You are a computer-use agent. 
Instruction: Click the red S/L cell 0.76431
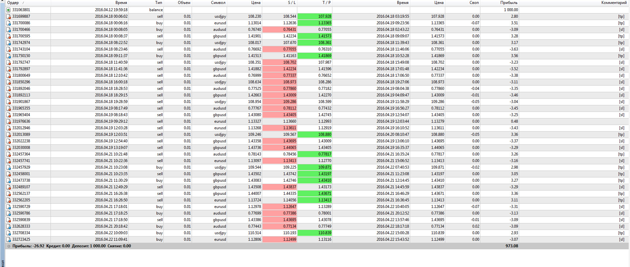tap(280, 30)
